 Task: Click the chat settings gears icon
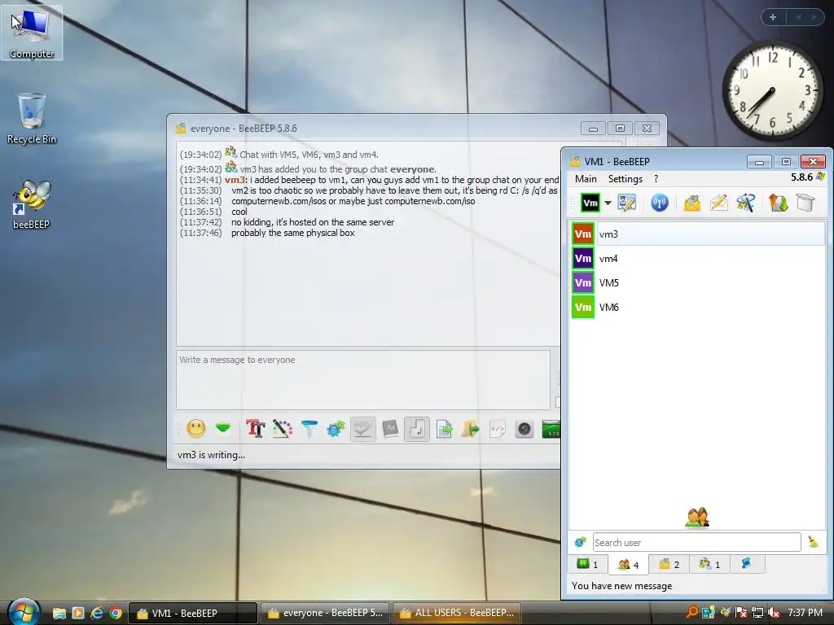[x=336, y=428]
